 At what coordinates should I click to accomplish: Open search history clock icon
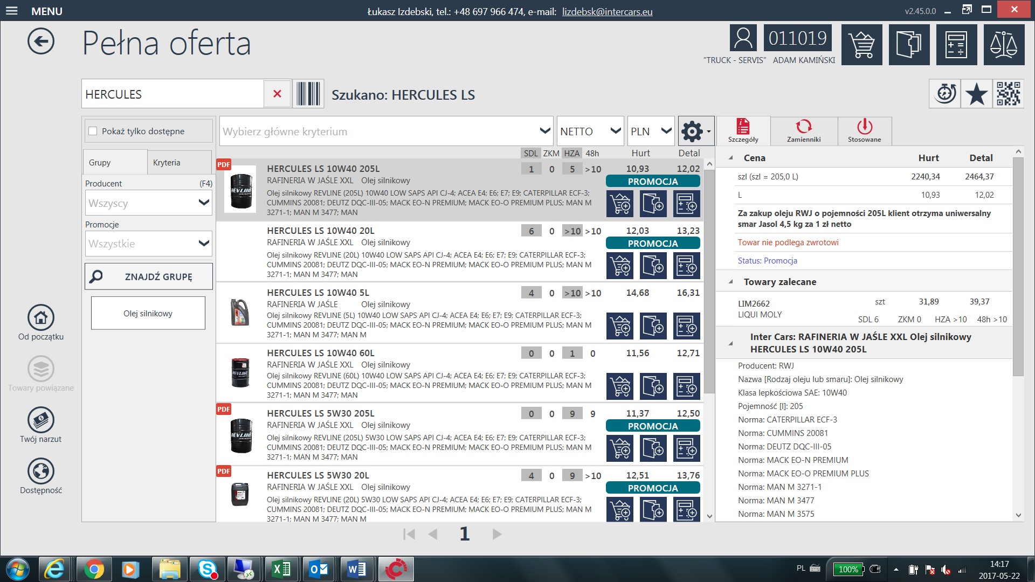tap(945, 94)
